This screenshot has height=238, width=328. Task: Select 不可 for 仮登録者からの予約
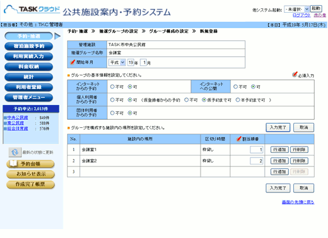point(186,100)
